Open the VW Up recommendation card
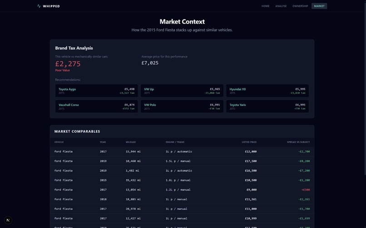The image size is (366, 228). pos(182,91)
